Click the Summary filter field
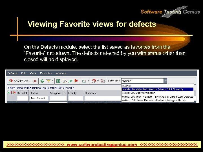The width and height of the screenshot is (203, 152). [x=103, y=98]
